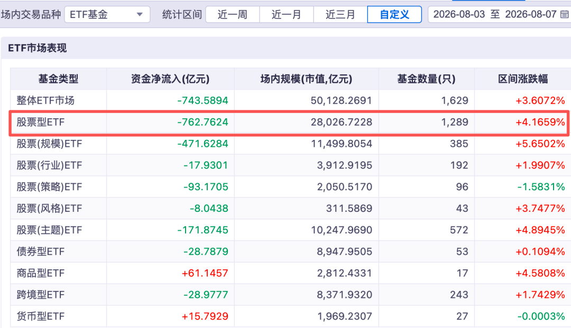
Task: Select the 债券型ETF row label
Action: click(x=40, y=251)
